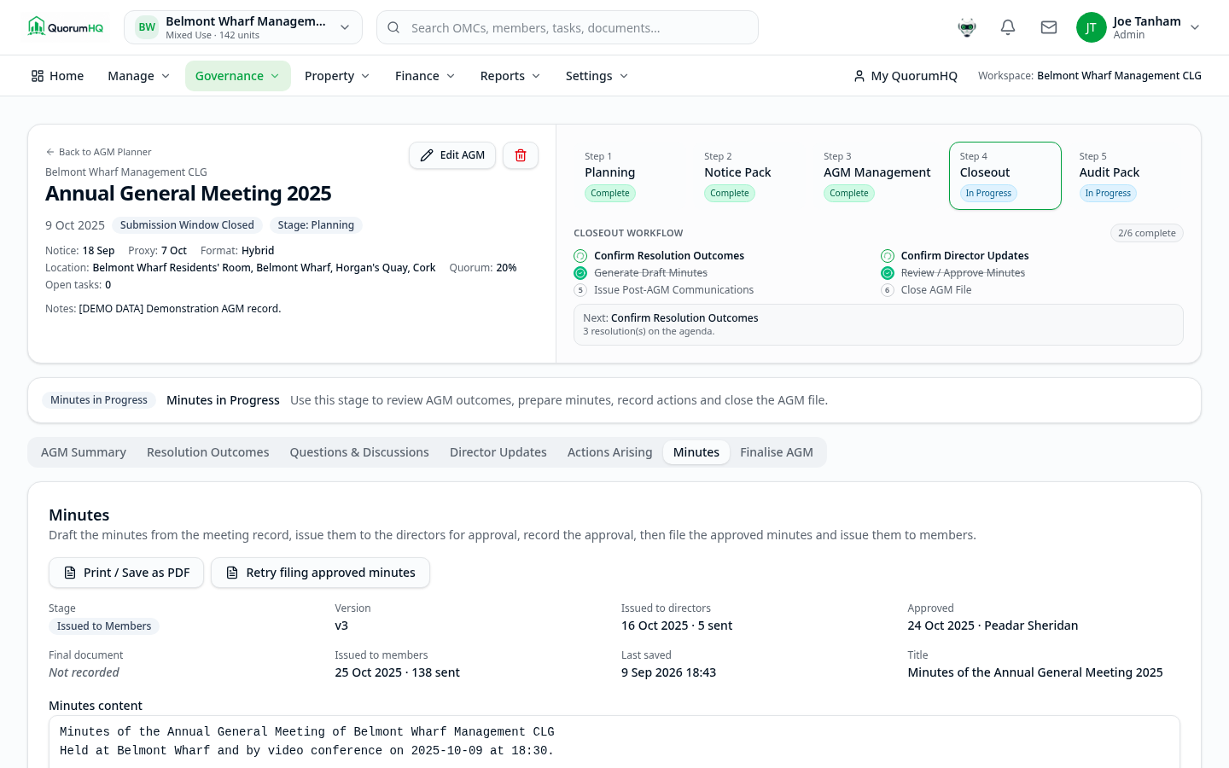Delete the AGM with trash icon

click(521, 155)
